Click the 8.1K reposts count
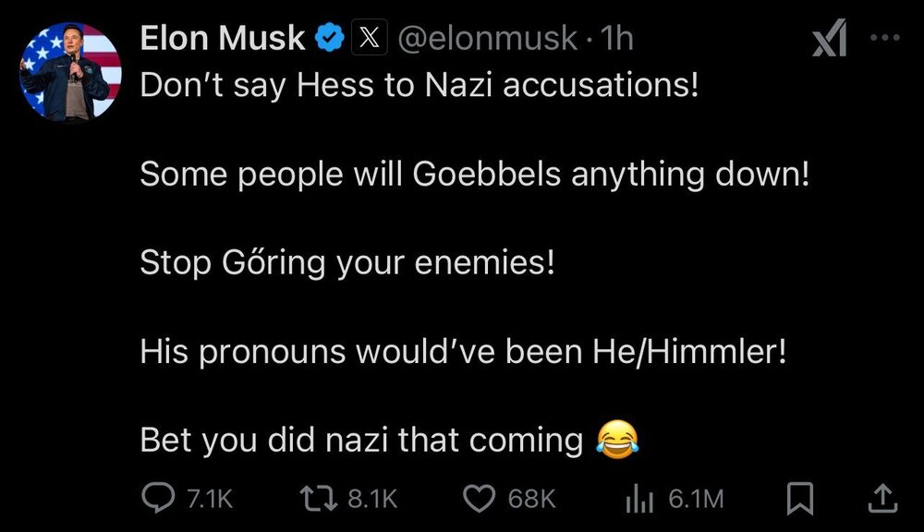924x532 pixels. (372, 499)
